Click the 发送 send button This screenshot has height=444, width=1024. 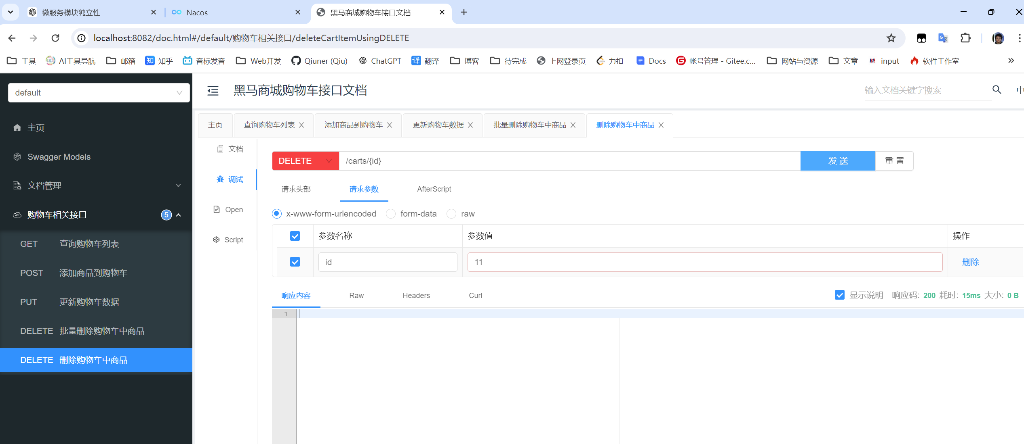837,161
